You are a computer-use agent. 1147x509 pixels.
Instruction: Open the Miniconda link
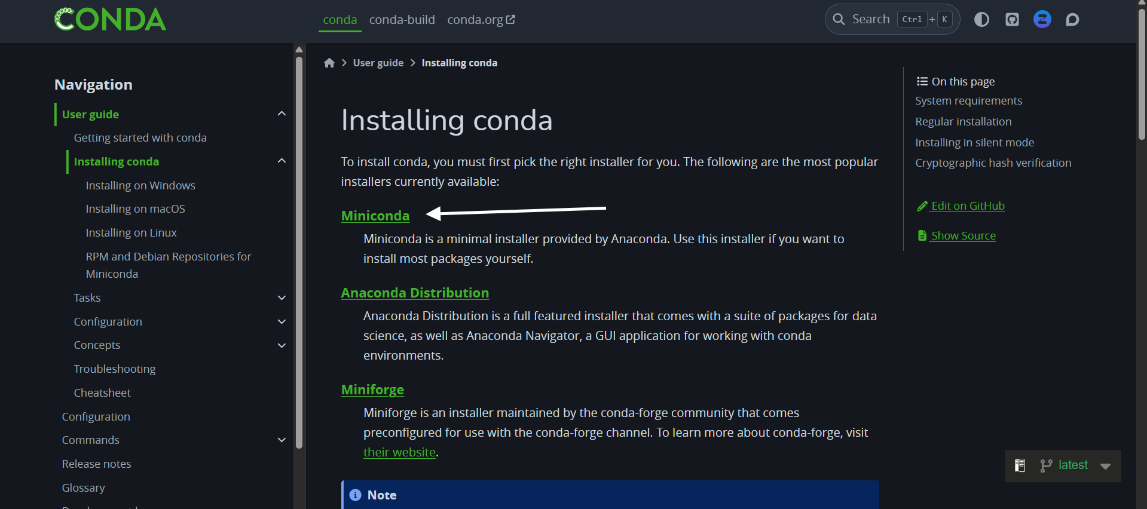(375, 216)
